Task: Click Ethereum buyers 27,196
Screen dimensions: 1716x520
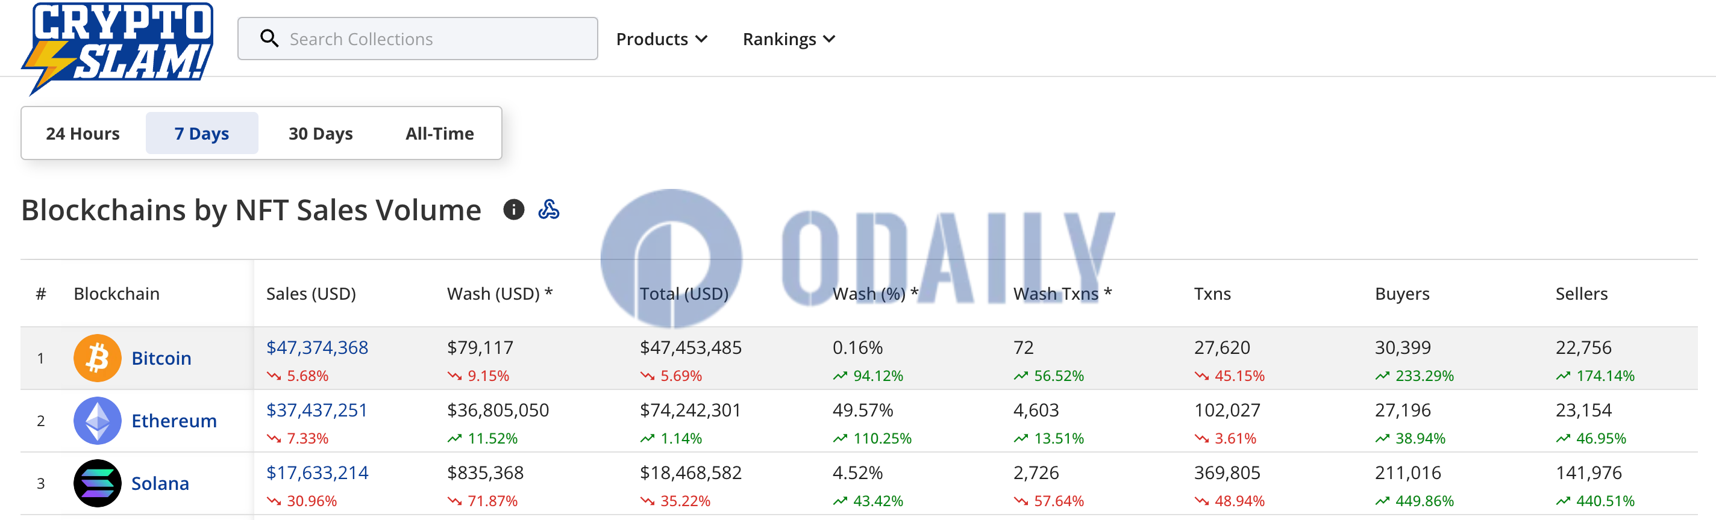Action: tap(1403, 410)
